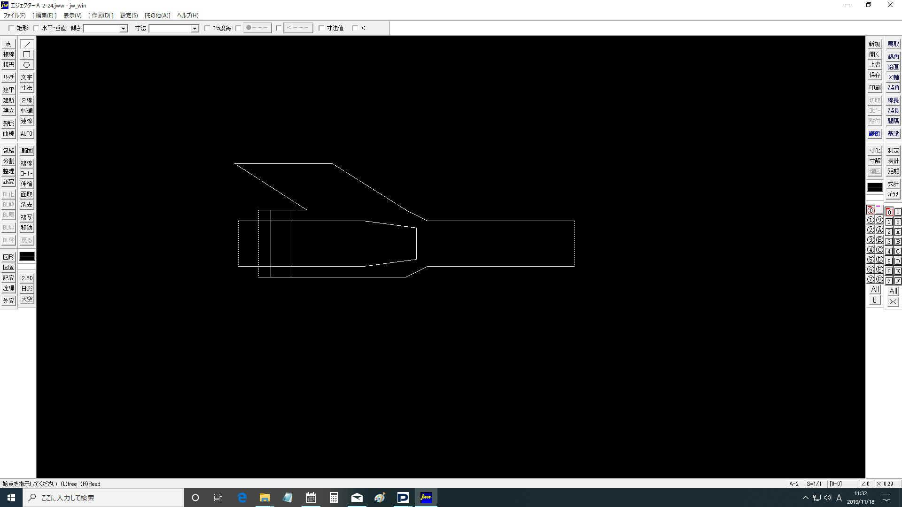
Task: Expand the 寸法 dimension dropdown
Action: point(194,29)
